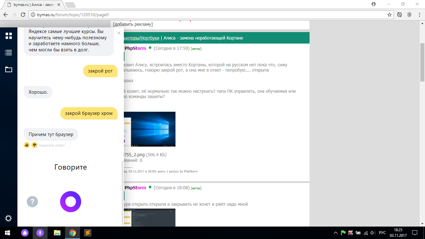
Task: Open PhpStorm profile in the 18:08 post
Action: 135,188
